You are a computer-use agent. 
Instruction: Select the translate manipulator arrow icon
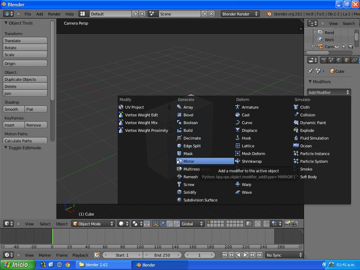tap(162, 224)
